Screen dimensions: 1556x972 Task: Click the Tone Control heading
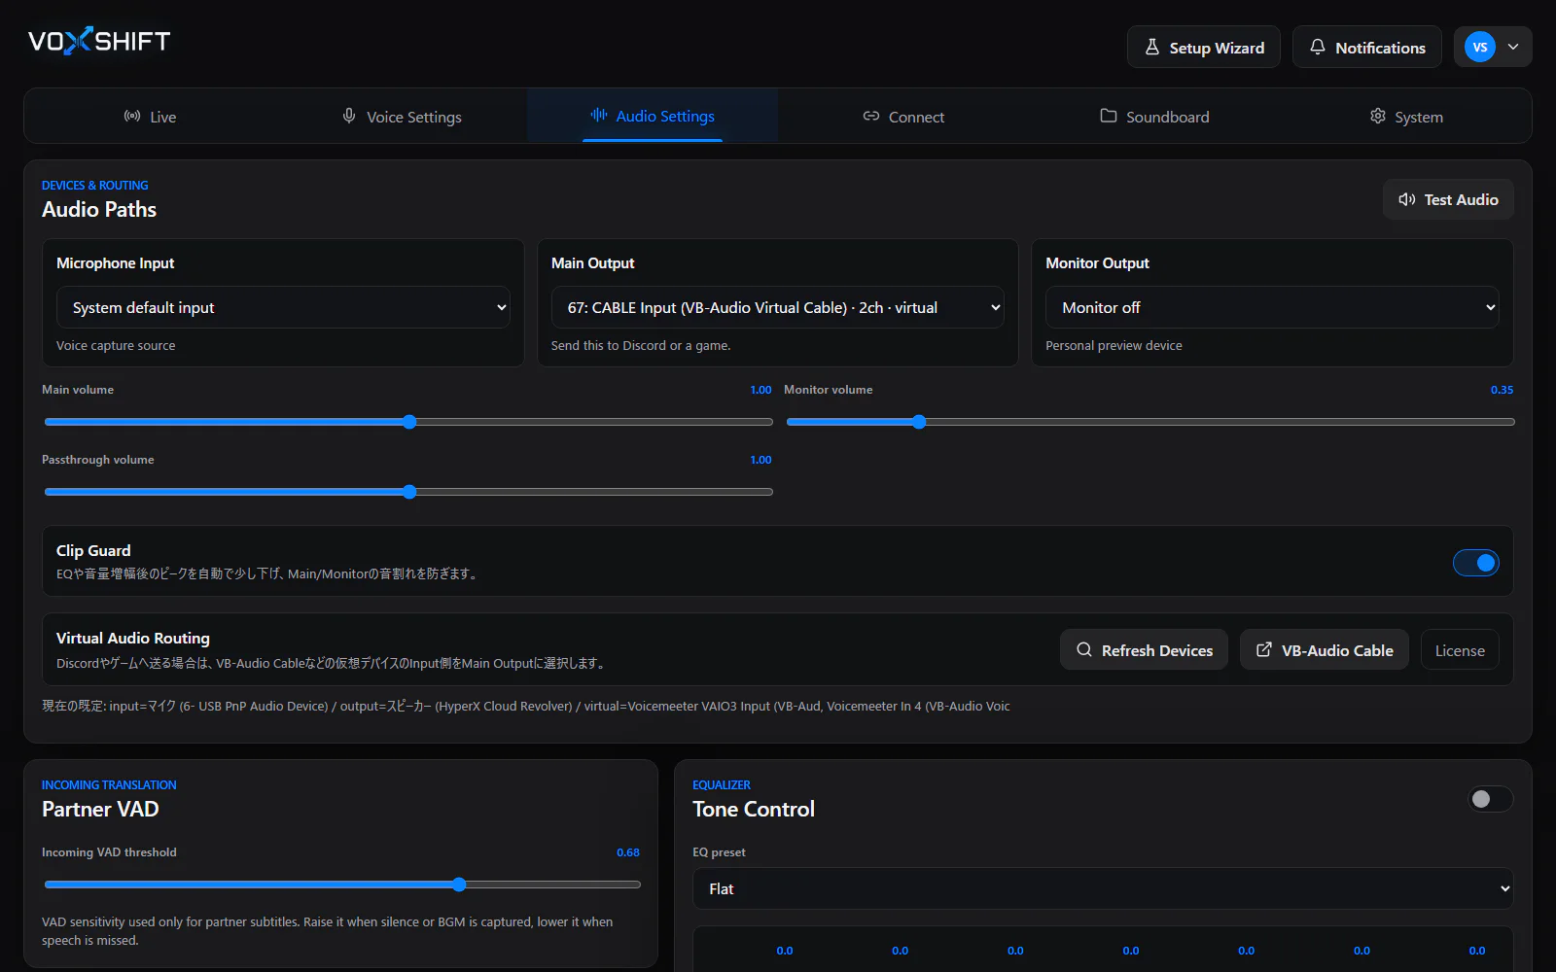pyautogui.click(x=754, y=809)
